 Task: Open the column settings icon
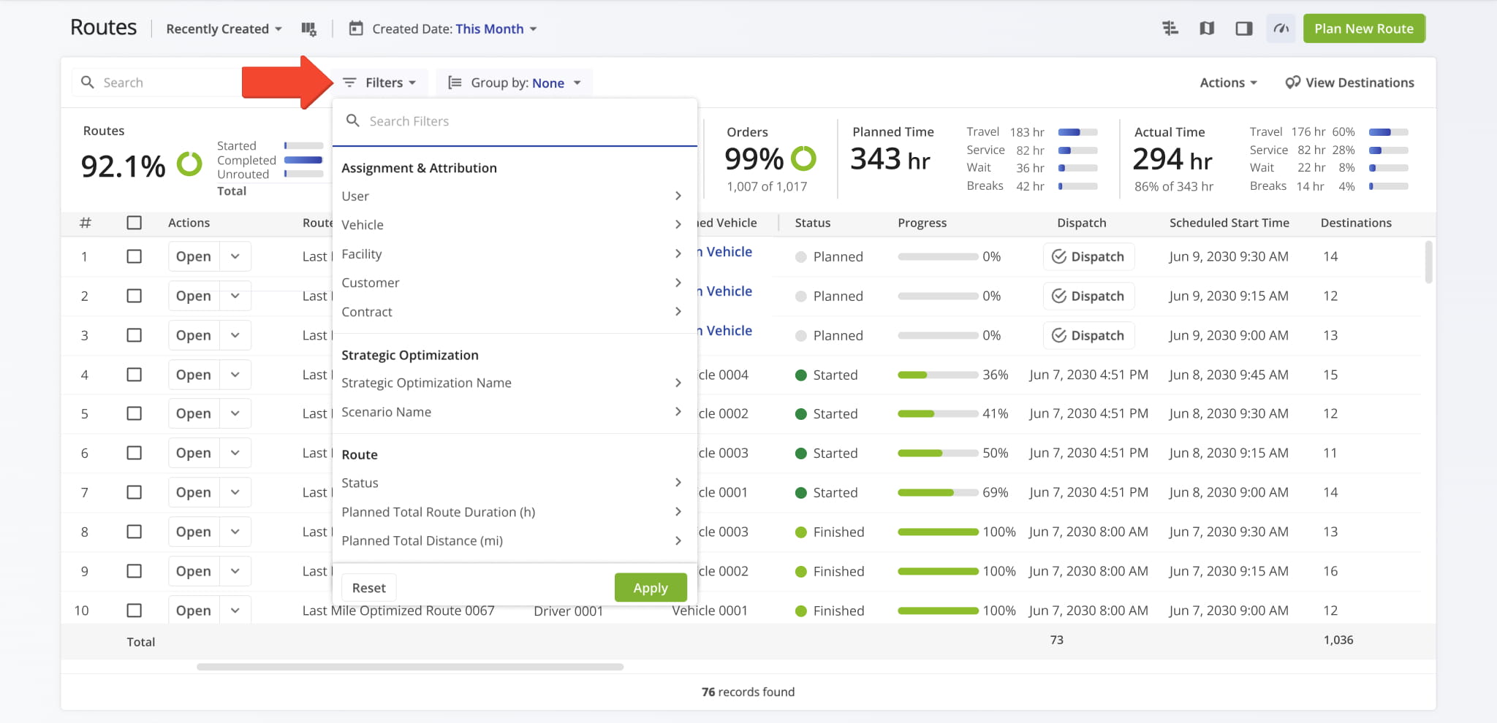coord(308,29)
